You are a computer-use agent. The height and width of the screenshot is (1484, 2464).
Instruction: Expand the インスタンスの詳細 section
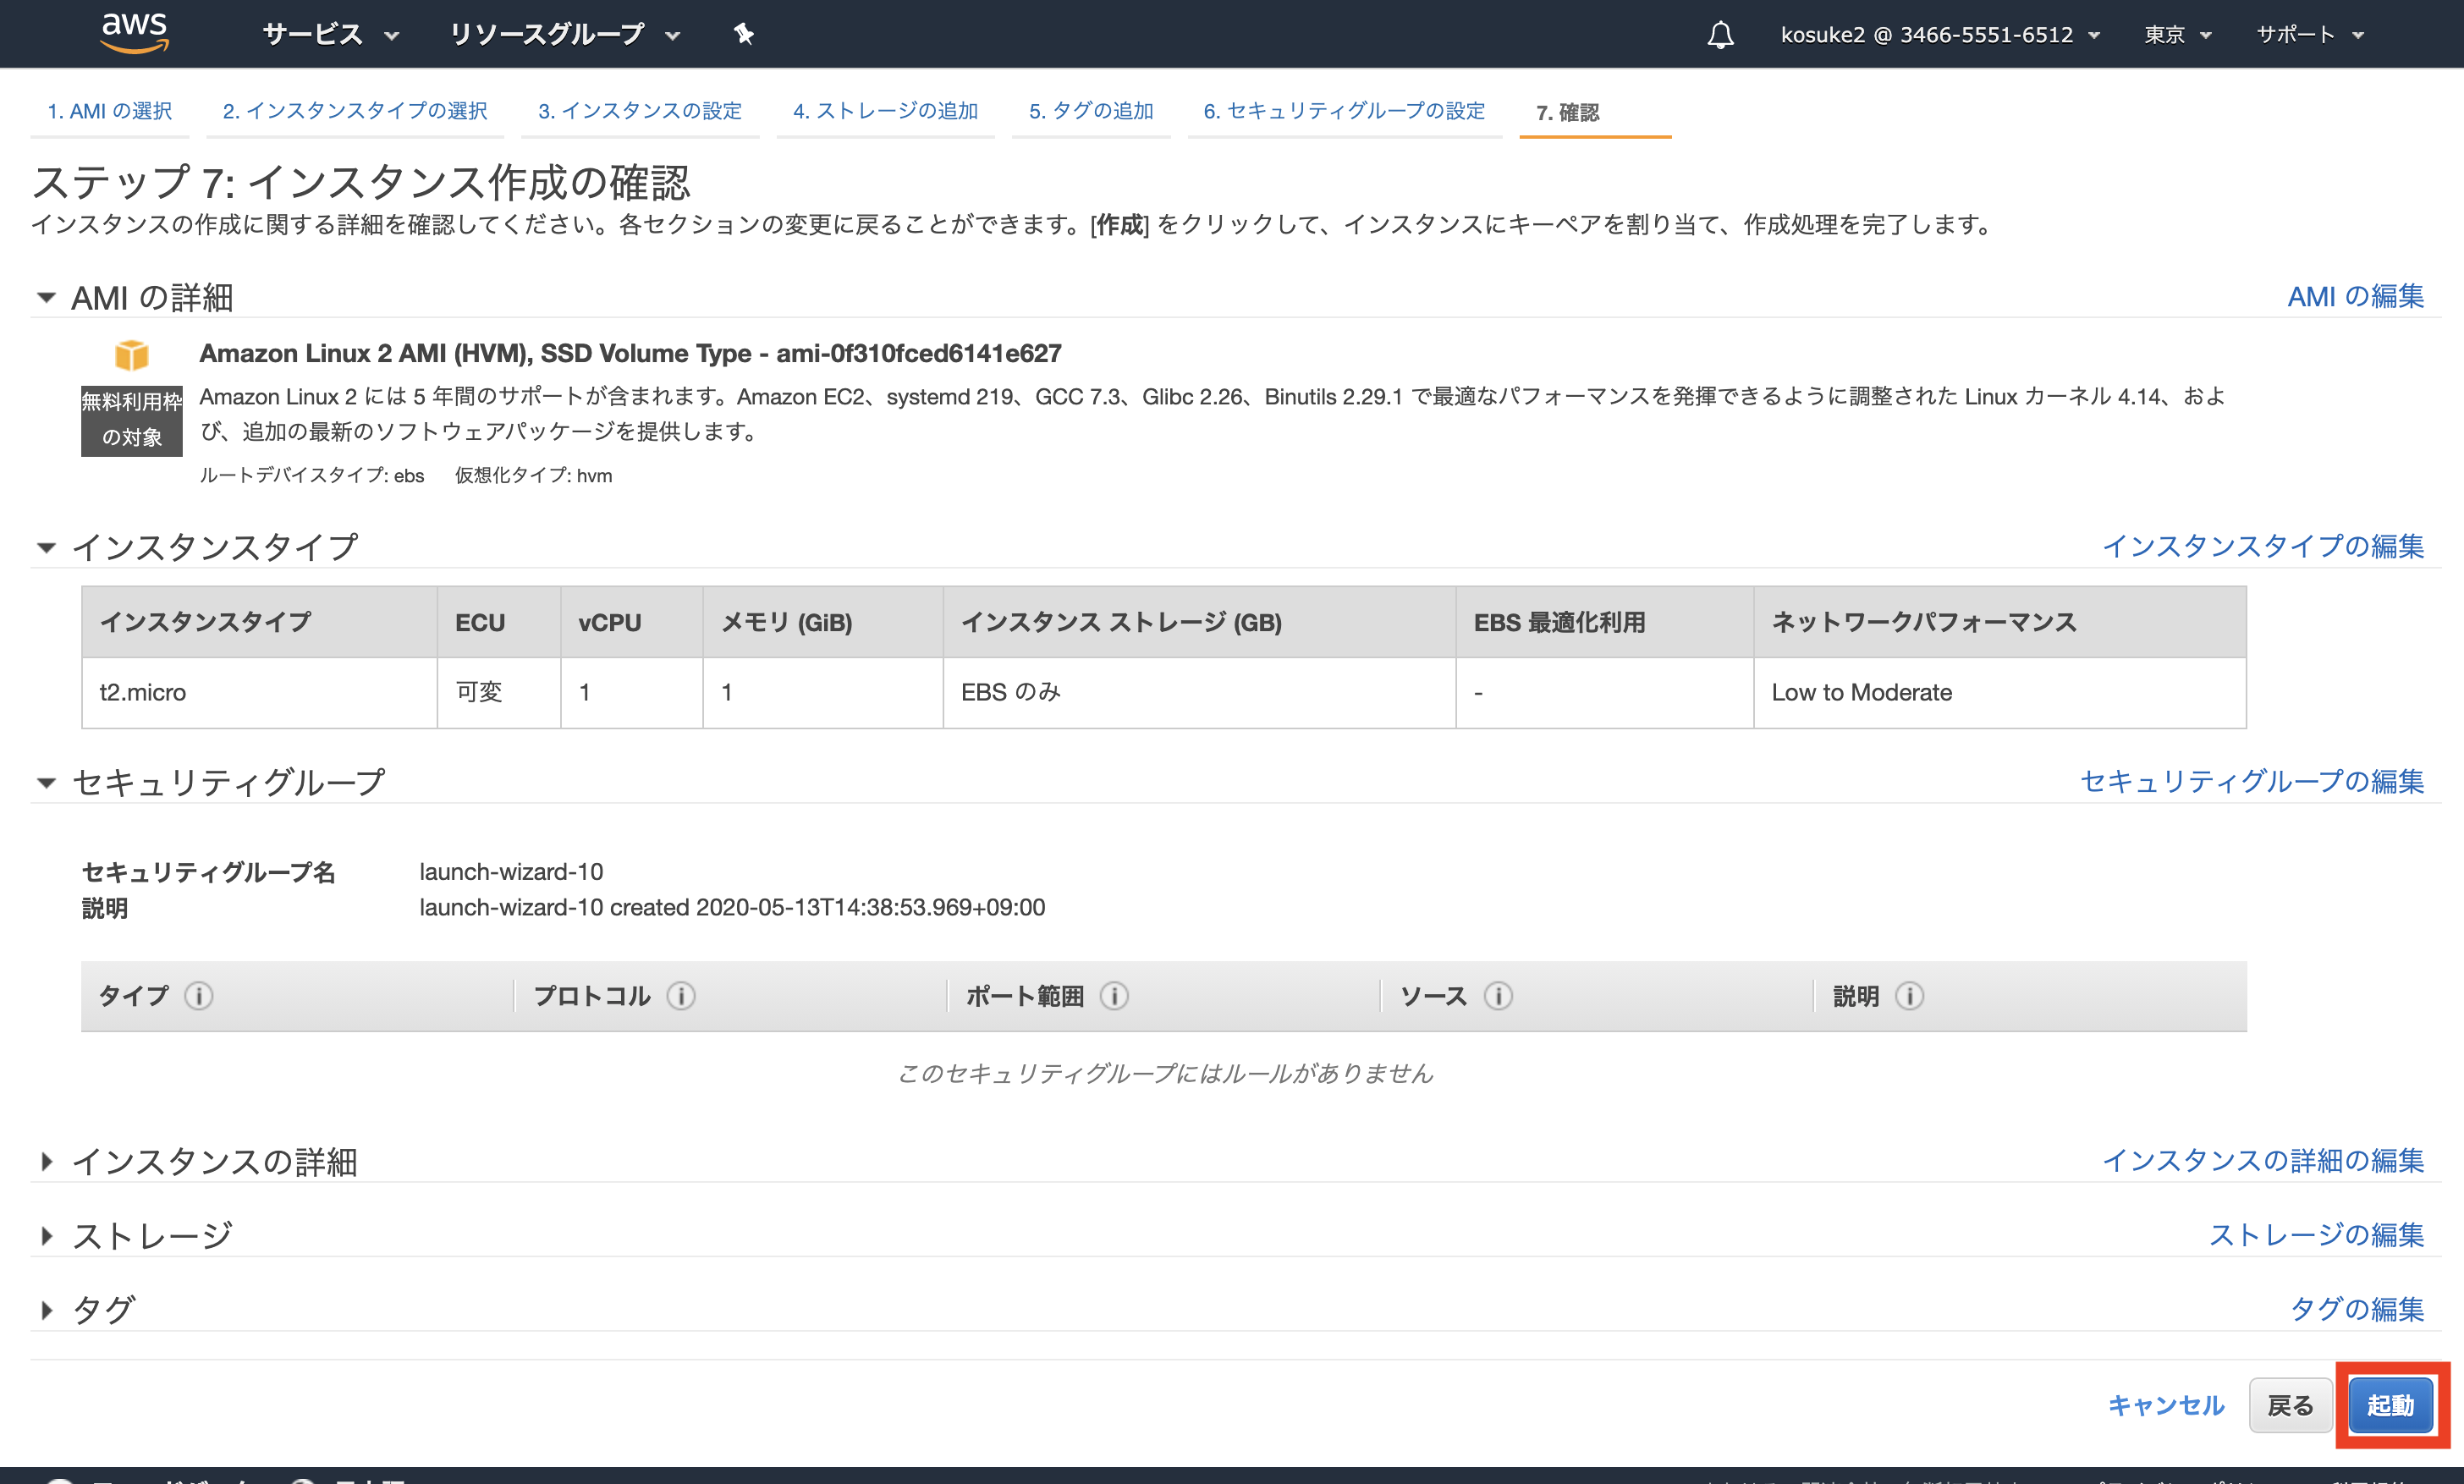point(46,1161)
